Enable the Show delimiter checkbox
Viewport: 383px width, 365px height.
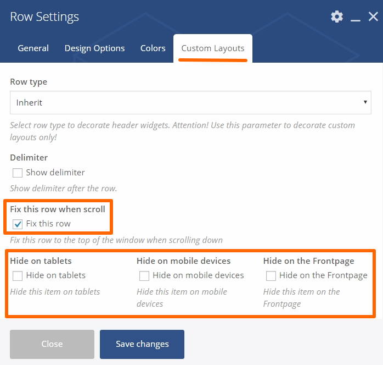[x=18, y=173]
